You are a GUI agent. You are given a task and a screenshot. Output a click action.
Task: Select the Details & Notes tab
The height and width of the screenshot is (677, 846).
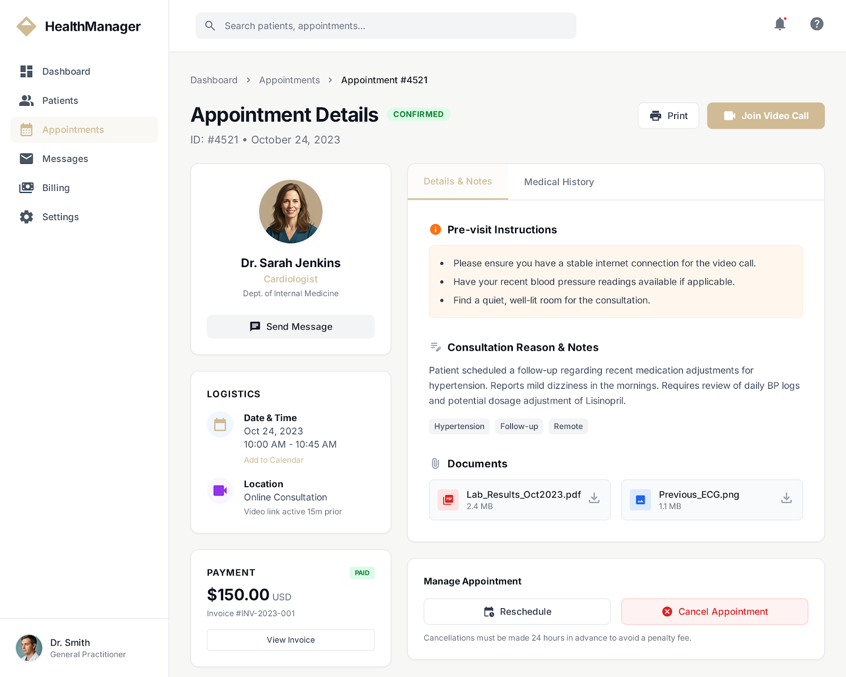[457, 181]
